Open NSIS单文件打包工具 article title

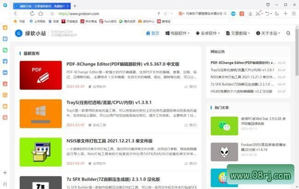pyautogui.click(x=109, y=141)
